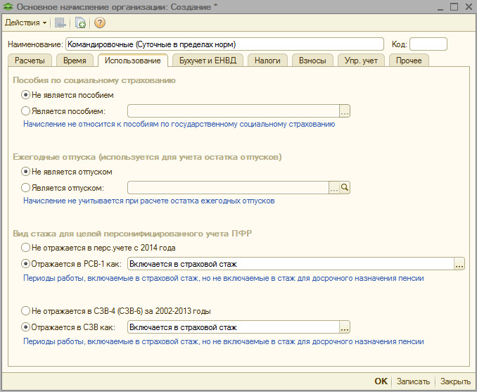This screenshot has width=477, height=392.
Task: Click magnifier icon beside Является отпуском field
Action: [x=345, y=188]
